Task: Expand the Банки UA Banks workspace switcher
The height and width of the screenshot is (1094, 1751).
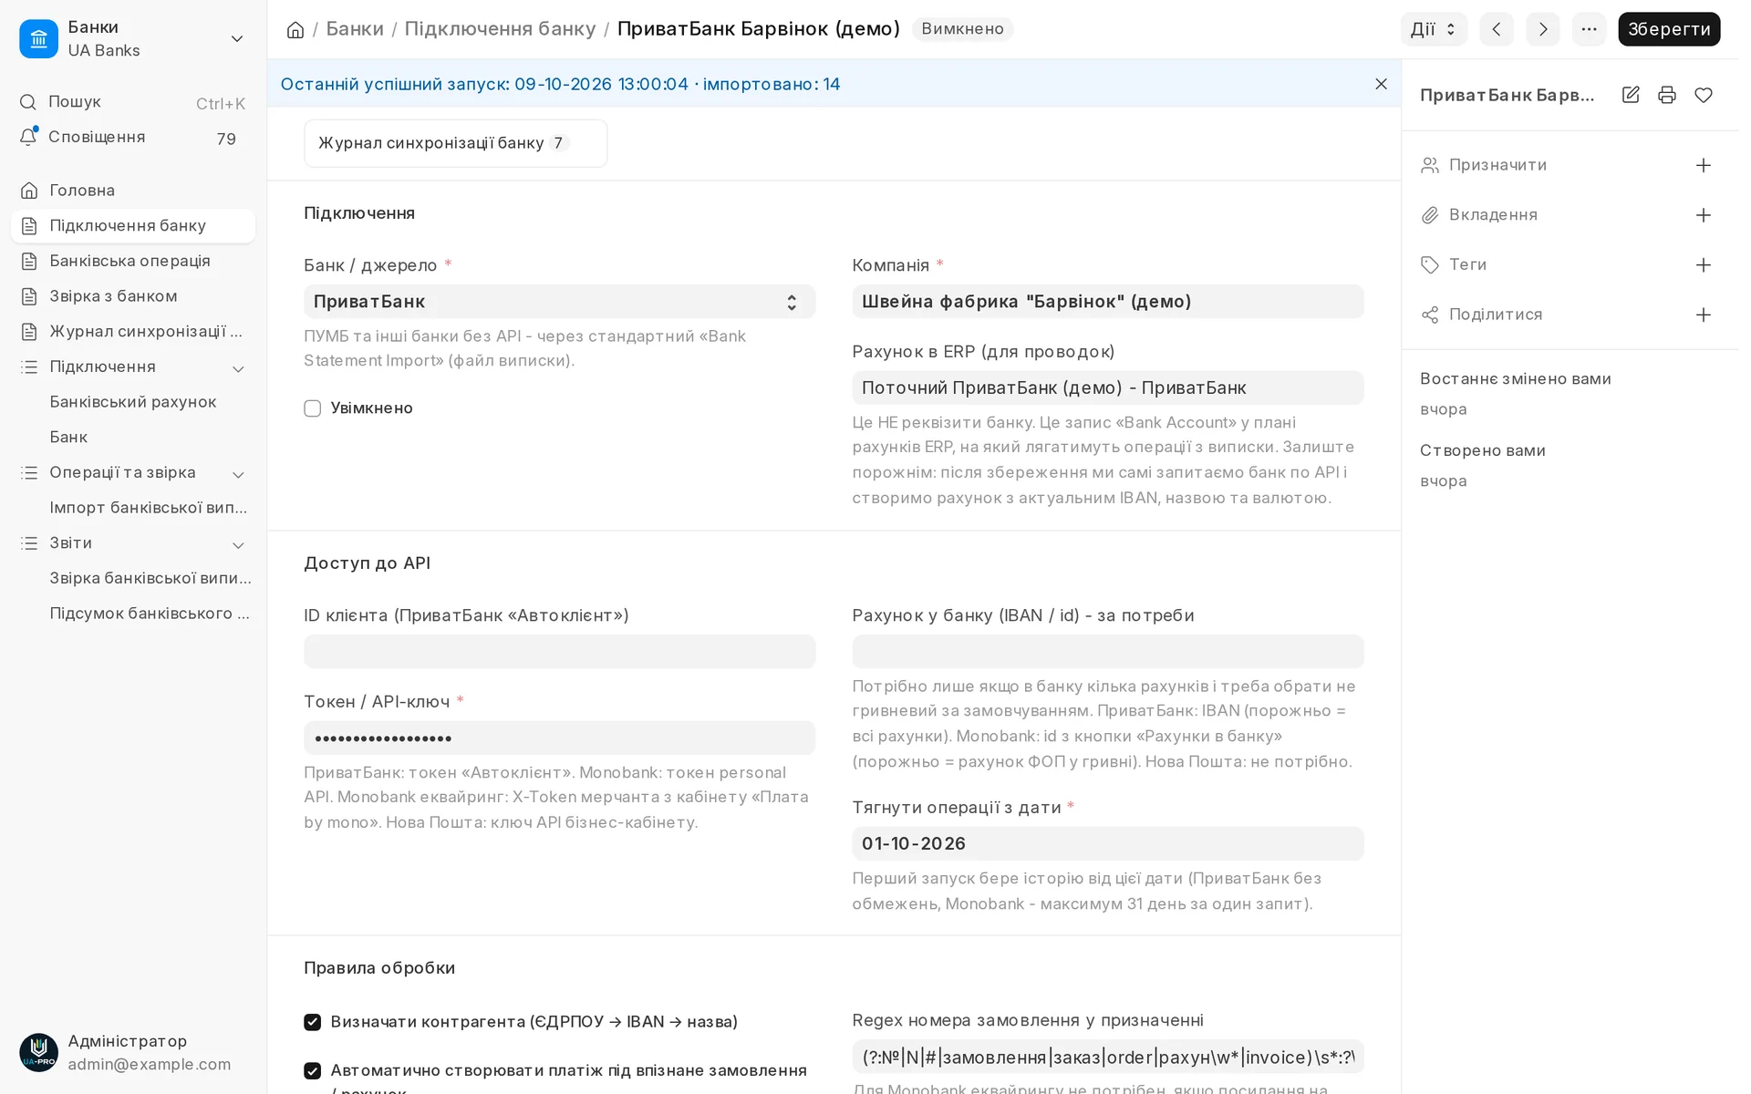Action: pyautogui.click(x=238, y=38)
